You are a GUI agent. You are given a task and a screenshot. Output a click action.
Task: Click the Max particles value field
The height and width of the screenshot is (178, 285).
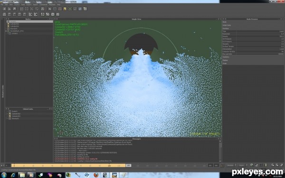(260, 54)
